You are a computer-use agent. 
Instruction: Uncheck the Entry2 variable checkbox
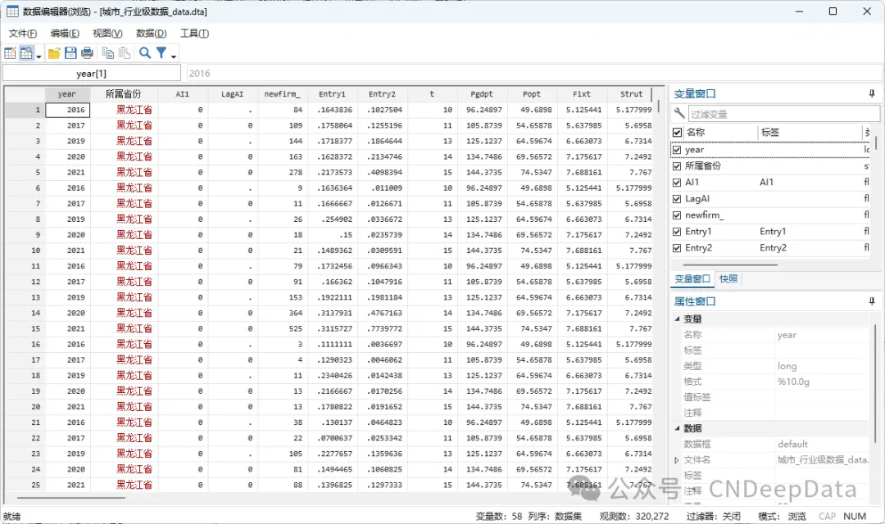click(x=678, y=247)
